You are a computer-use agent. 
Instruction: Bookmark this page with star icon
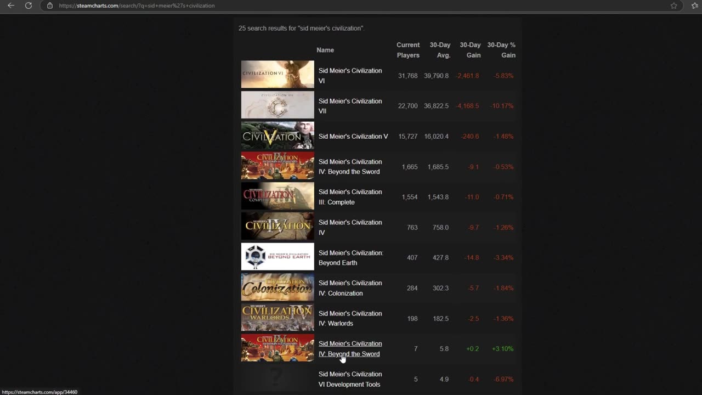[674, 5]
